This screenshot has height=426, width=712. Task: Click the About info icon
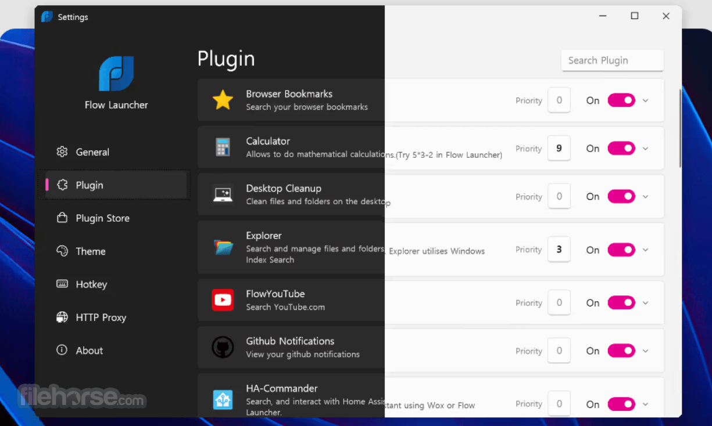62,351
